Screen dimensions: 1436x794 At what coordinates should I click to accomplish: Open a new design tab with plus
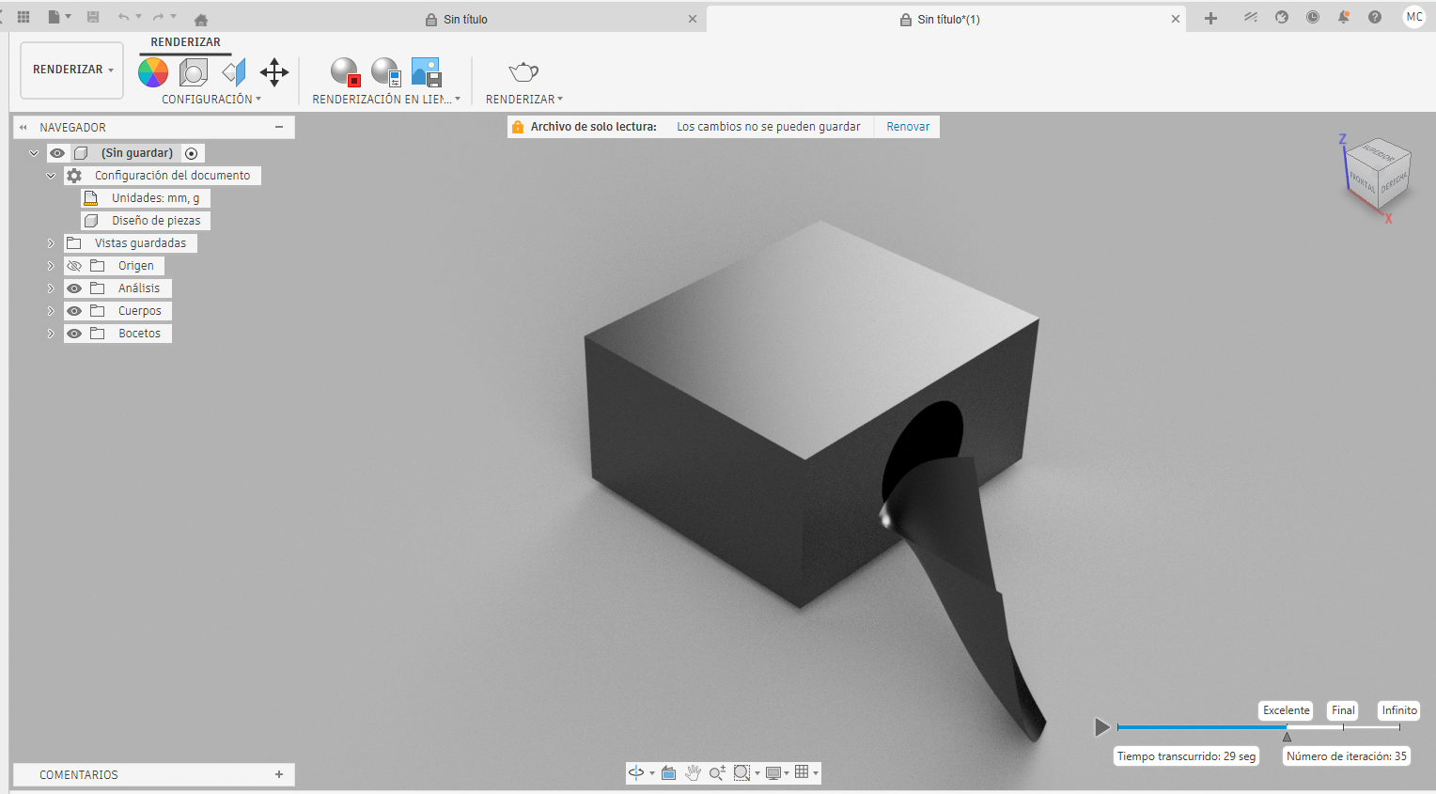1210,18
